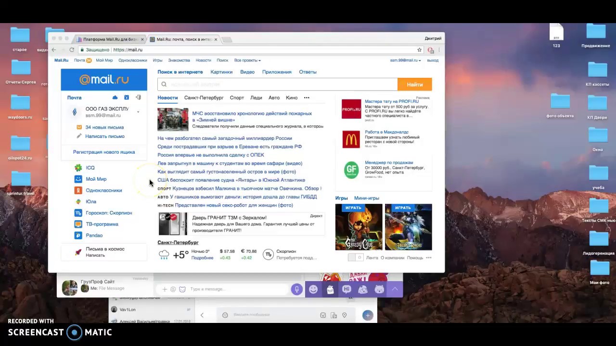Open the ICQ flower icon
The height and width of the screenshot is (346, 616).
(78, 168)
